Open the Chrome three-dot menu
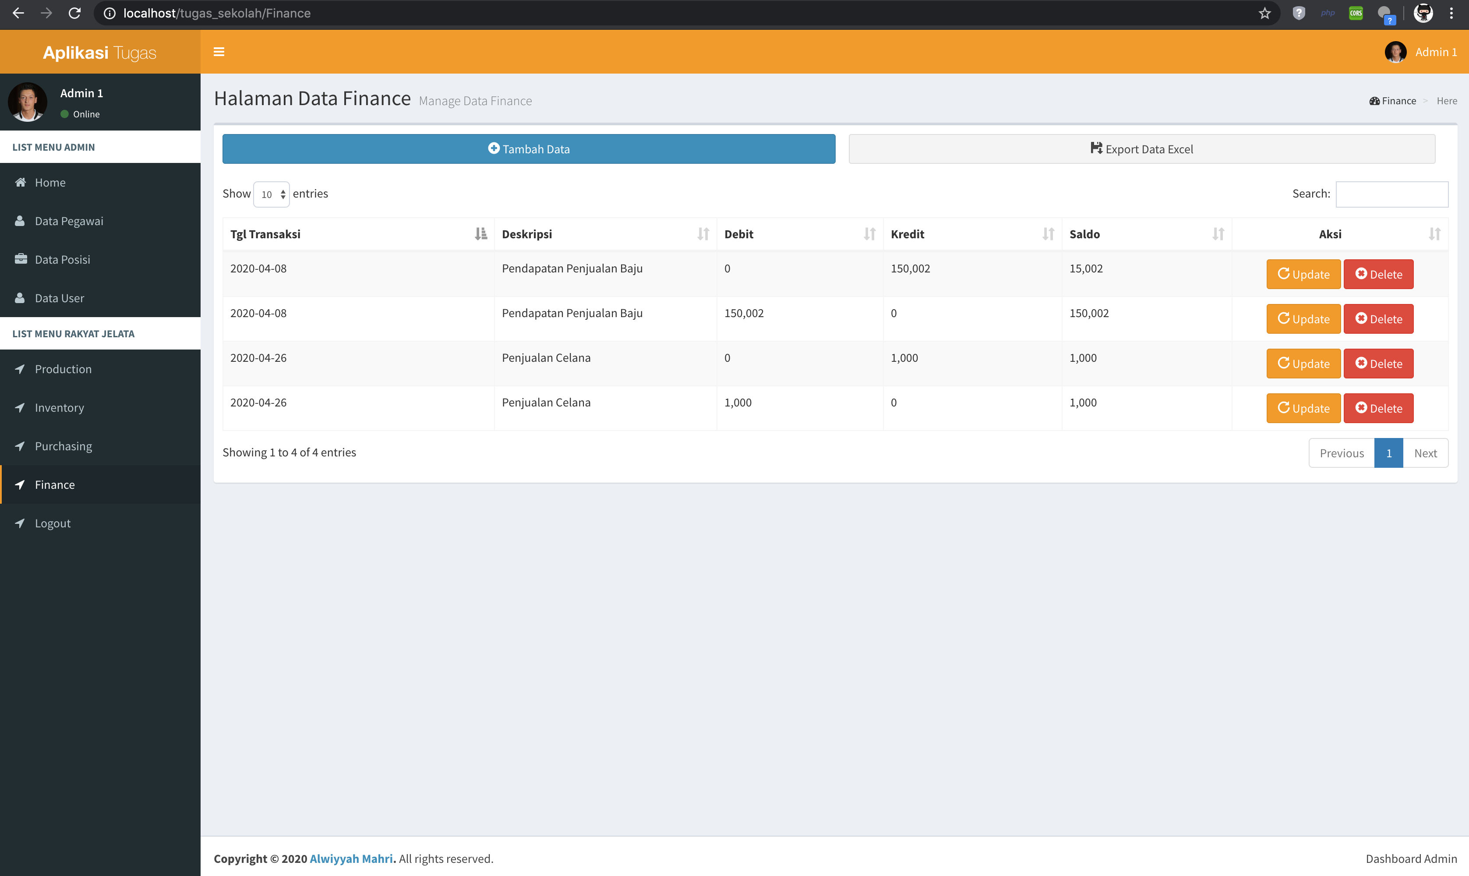This screenshot has height=876, width=1469. click(x=1451, y=13)
